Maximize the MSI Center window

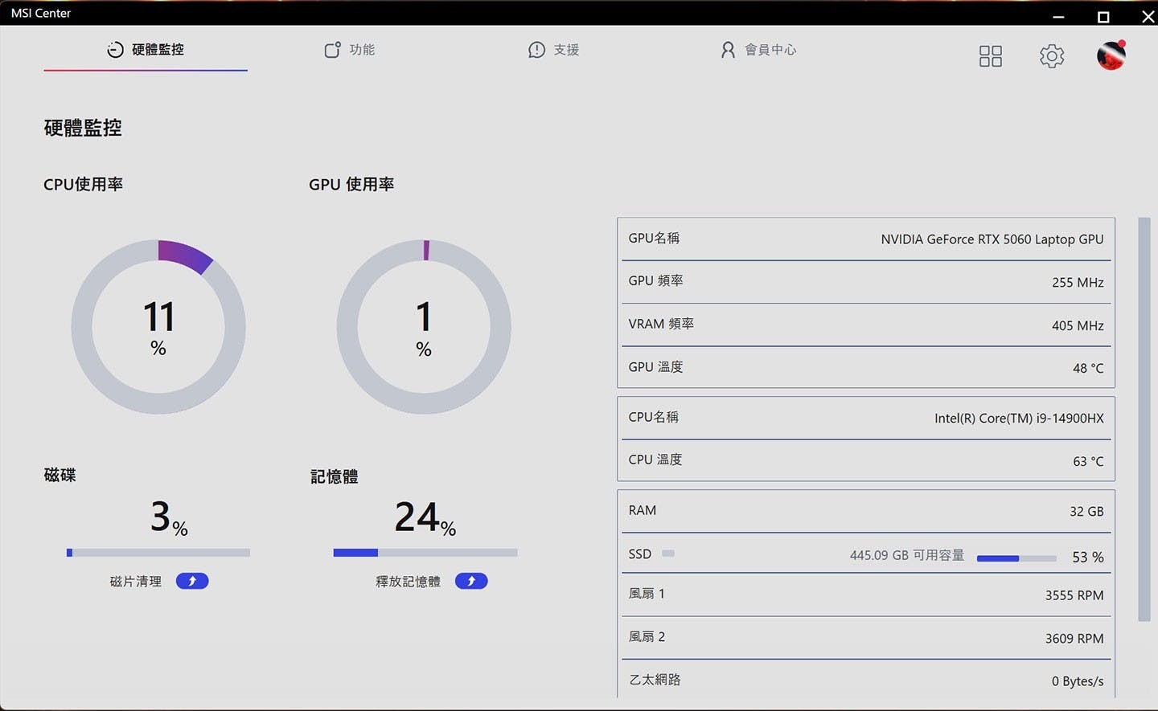point(1103,16)
